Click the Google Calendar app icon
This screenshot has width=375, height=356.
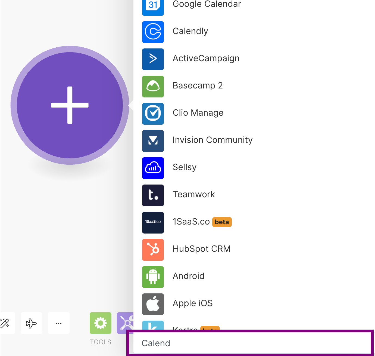153,8
